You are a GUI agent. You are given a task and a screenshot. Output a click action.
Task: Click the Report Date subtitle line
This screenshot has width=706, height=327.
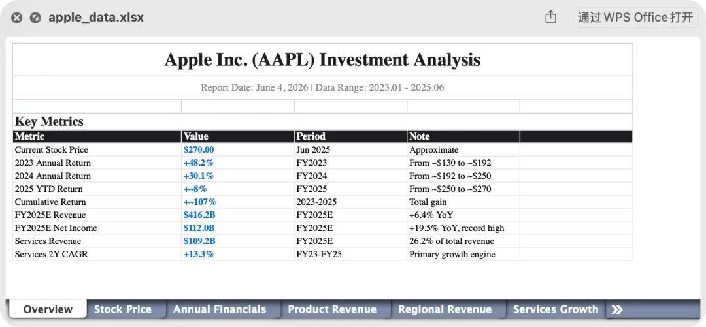pyautogui.click(x=322, y=87)
